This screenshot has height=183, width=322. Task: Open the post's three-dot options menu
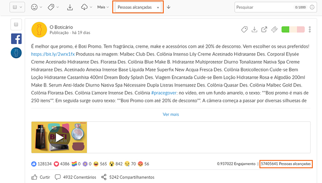click(310, 30)
